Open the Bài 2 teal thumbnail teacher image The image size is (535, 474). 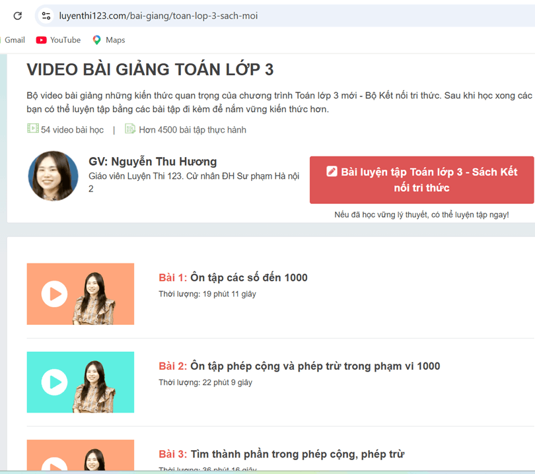coord(94,387)
